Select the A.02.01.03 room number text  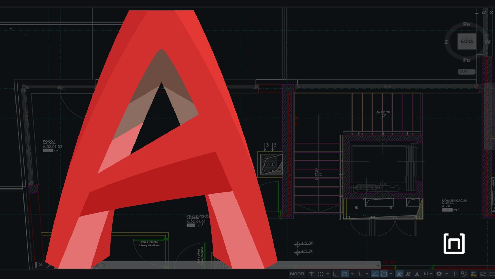[52, 146]
